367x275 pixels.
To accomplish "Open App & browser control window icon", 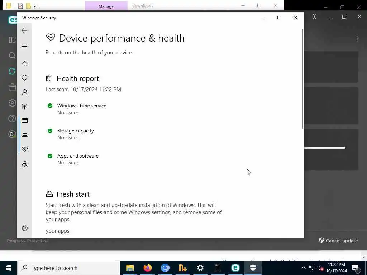I will click(25, 120).
